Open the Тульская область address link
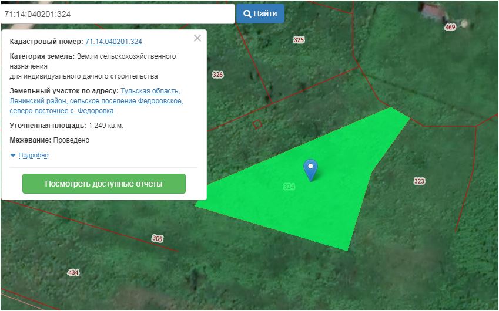This screenshot has height=311, width=499. (x=150, y=91)
